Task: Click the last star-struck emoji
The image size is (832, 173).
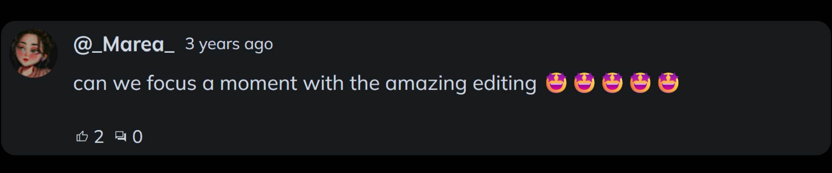Action: (x=668, y=83)
